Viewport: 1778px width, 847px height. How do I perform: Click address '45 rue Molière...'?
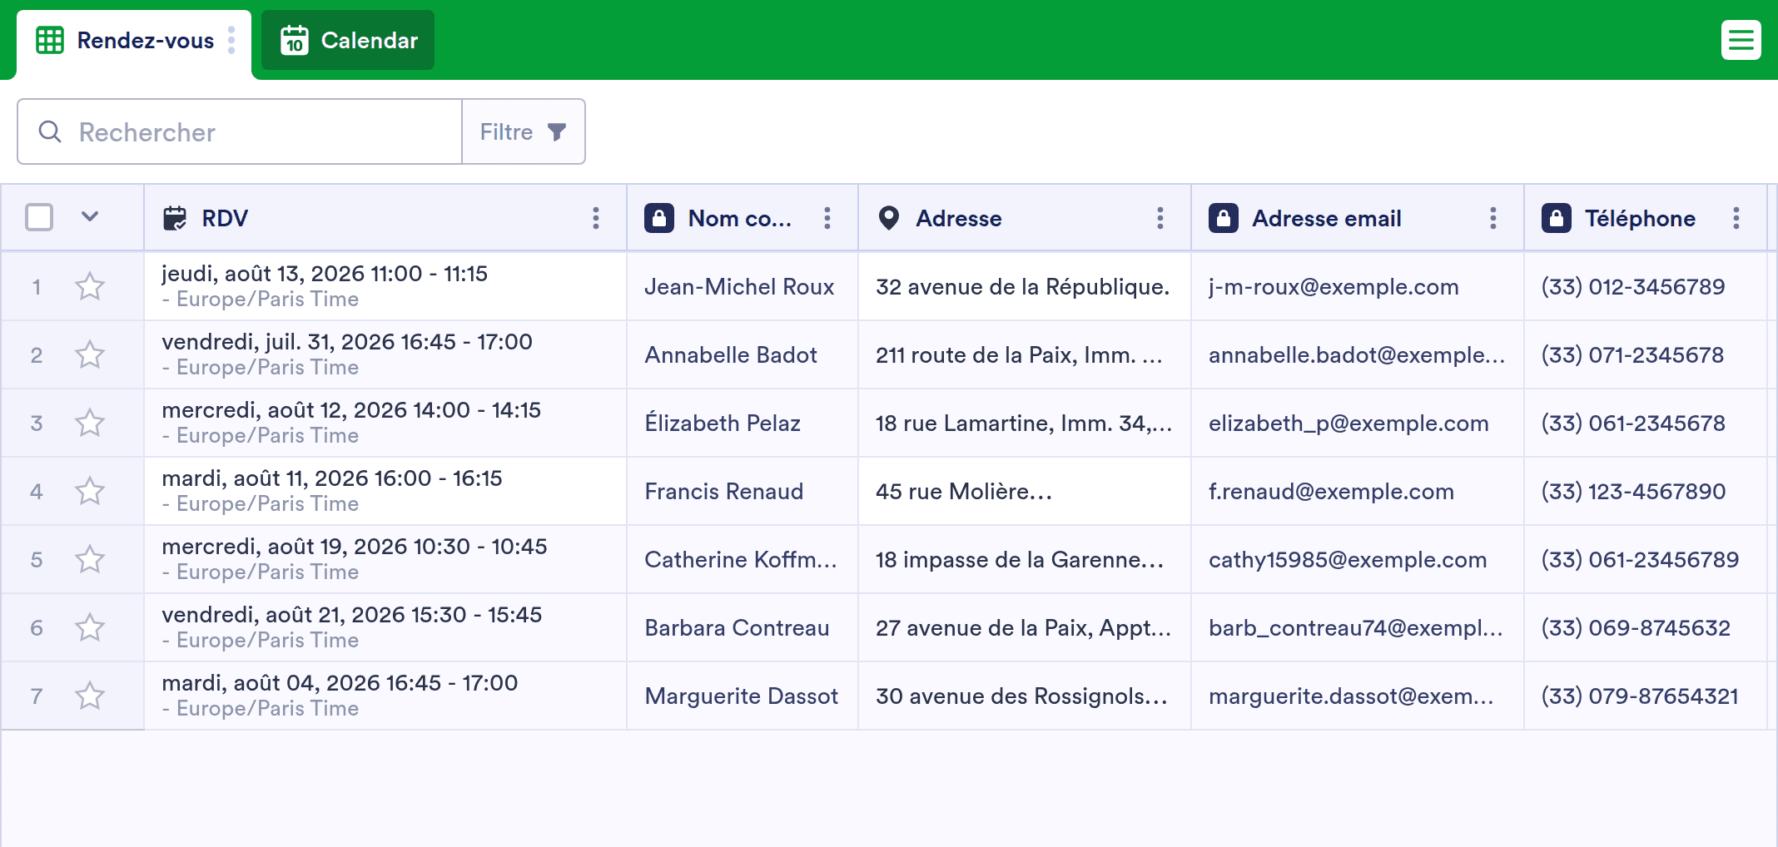tap(964, 491)
